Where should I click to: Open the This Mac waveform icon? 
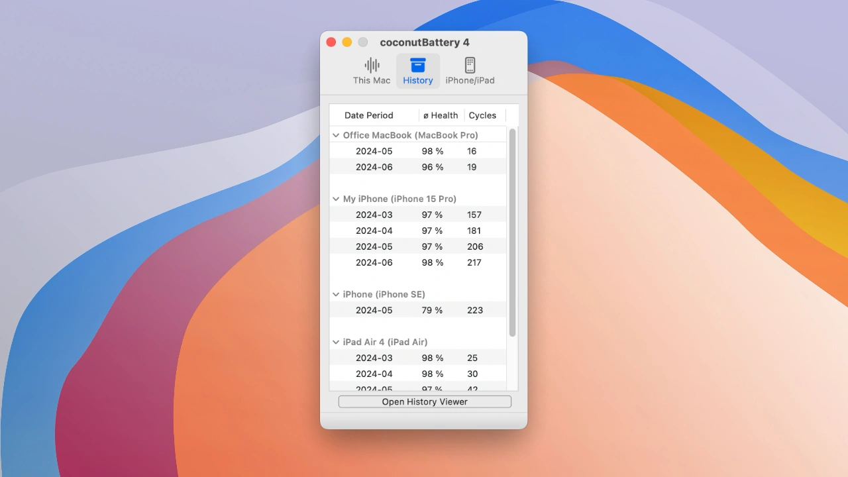[x=372, y=65]
